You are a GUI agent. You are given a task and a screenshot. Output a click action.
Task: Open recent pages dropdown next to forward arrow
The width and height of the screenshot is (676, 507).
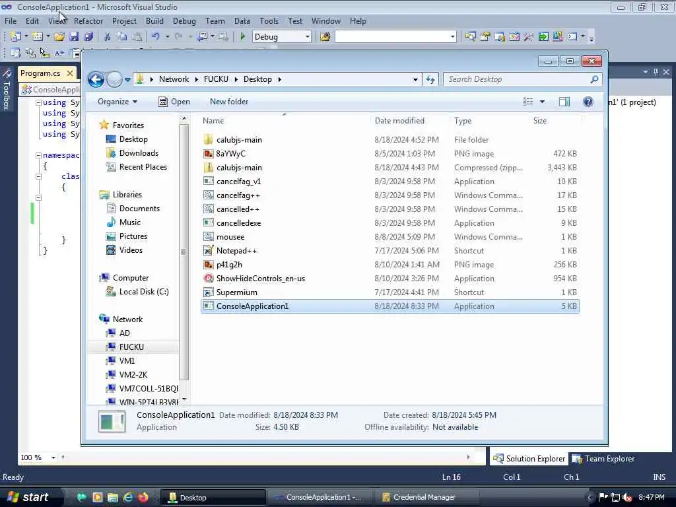point(127,80)
